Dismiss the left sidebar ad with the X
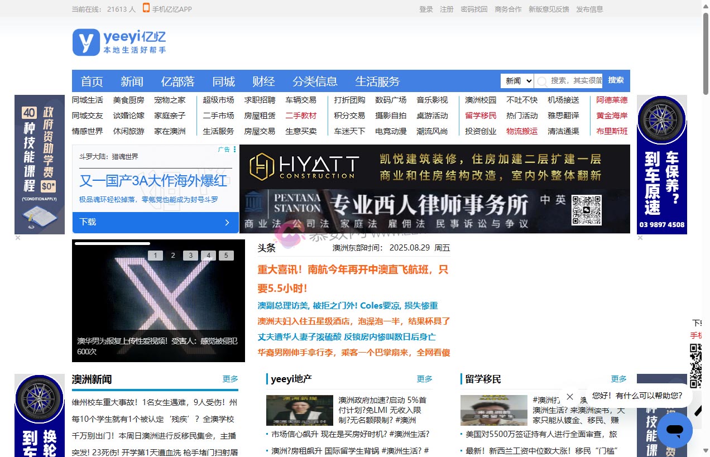This screenshot has height=457, width=710. [17, 237]
